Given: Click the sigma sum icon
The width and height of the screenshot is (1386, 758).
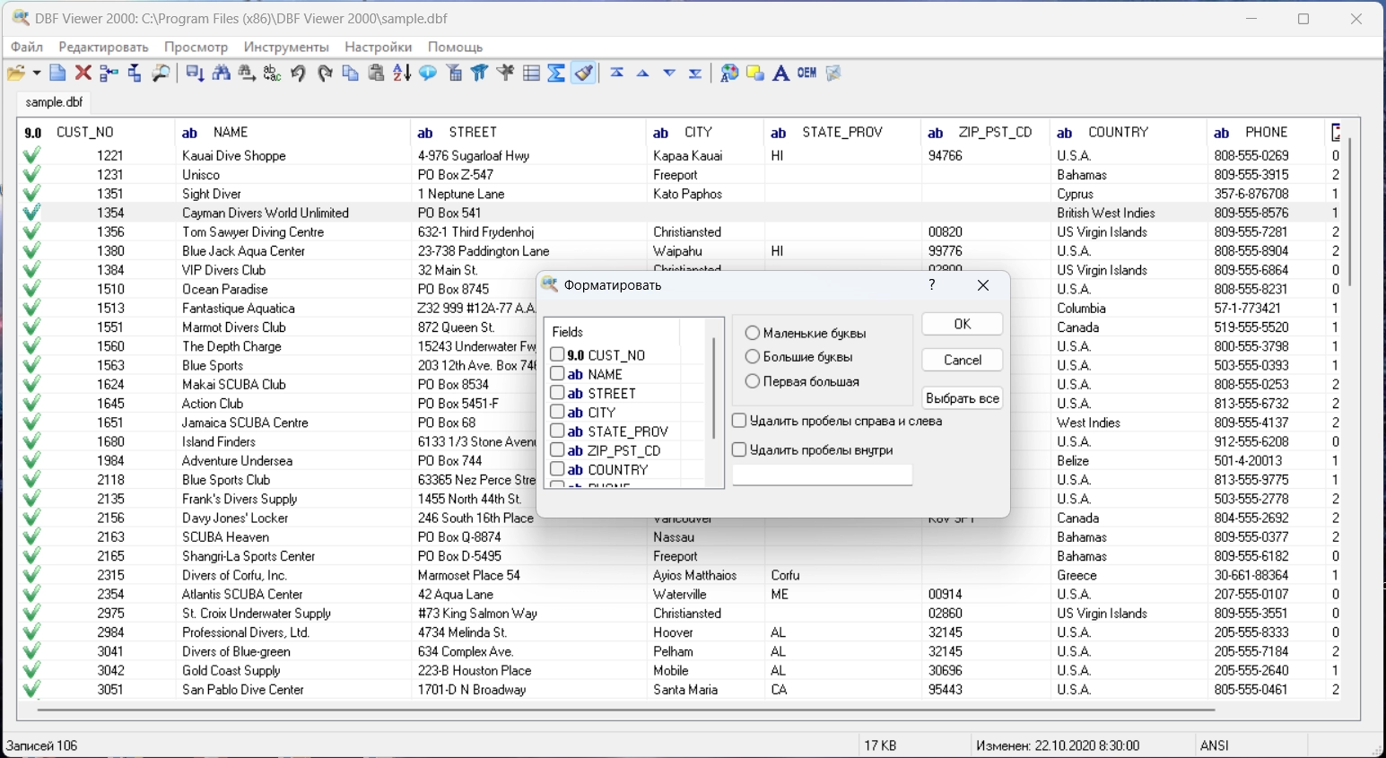Looking at the screenshot, I should coord(556,74).
